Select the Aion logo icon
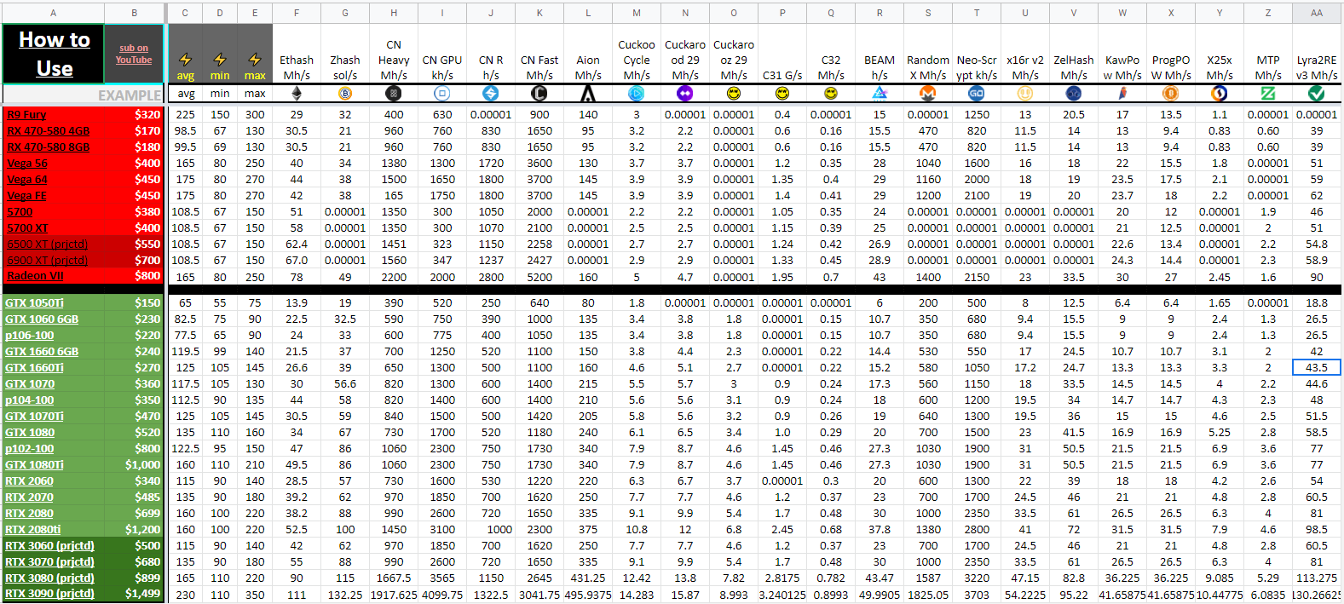The height and width of the screenshot is (604, 1344). 588,94
